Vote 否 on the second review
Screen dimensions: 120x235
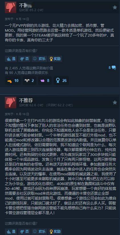(x=25, y=231)
